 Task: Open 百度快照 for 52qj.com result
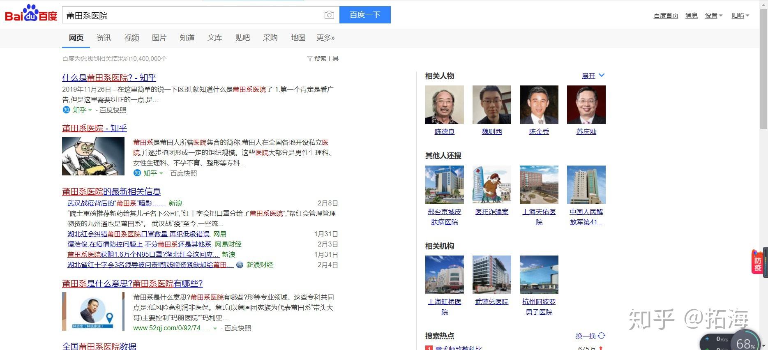(x=238, y=328)
